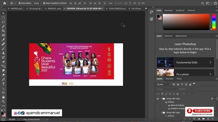Image resolution: width=218 pixels, height=122 pixels.
Task: Click Lock all padlock icon in Layers
Action: pyautogui.click(x=177, y=94)
